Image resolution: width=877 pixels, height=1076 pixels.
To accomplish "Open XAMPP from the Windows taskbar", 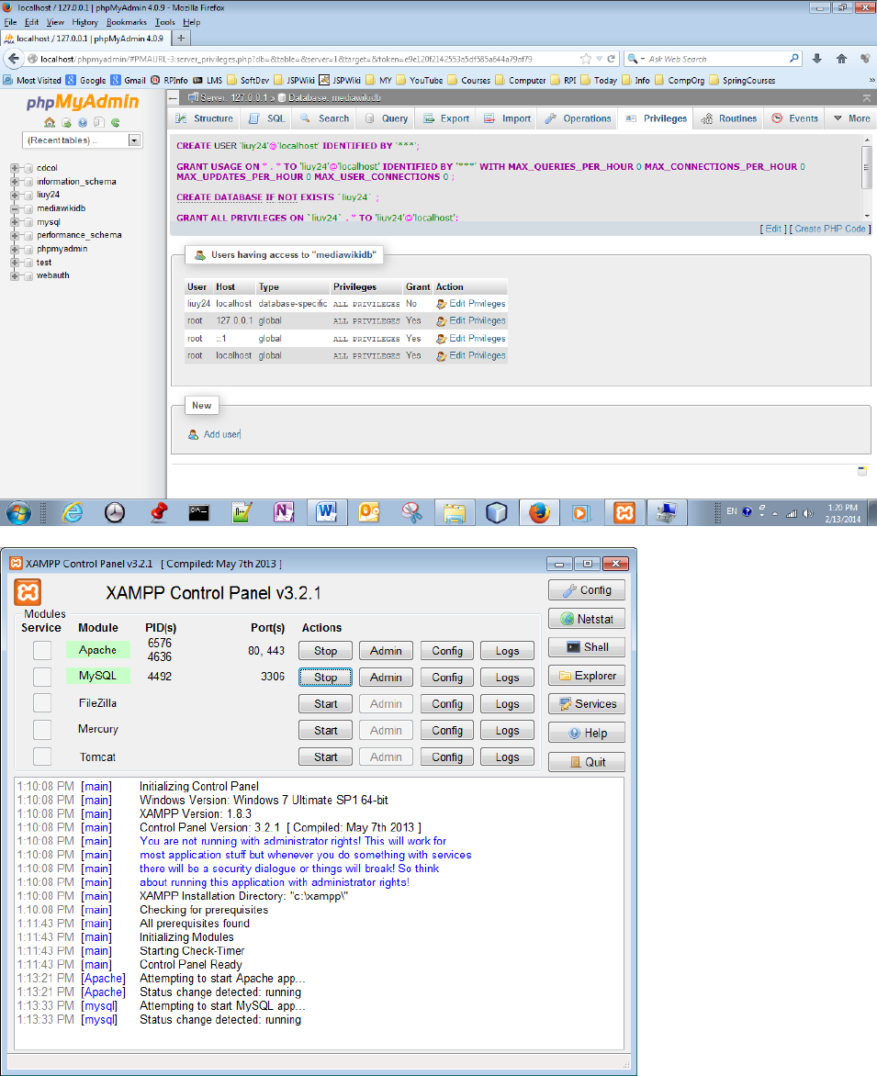I will tap(624, 512).
